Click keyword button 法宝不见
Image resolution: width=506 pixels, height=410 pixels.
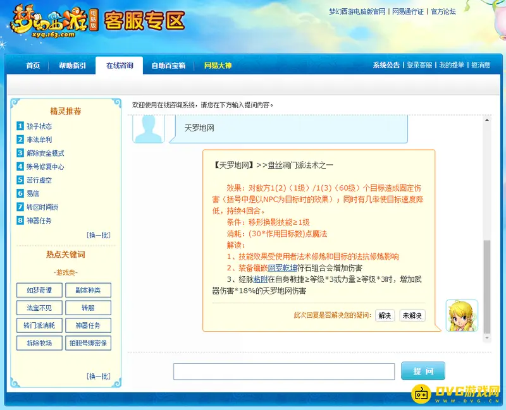(x=39, y=308)
